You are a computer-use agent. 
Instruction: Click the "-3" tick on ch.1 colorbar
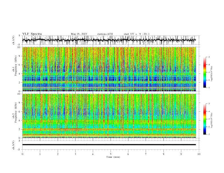click(x=208, y=57)
